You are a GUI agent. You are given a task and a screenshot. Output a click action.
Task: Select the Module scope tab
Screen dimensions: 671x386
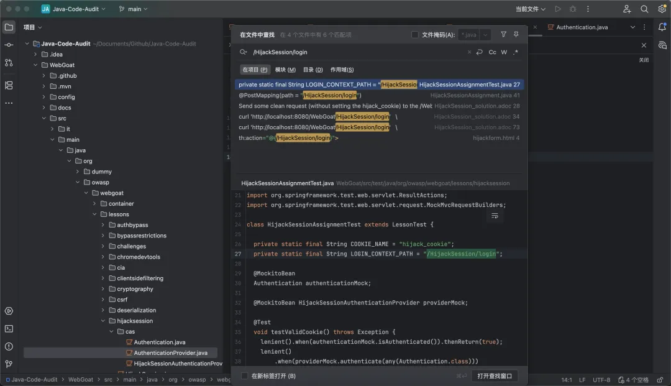285,70
